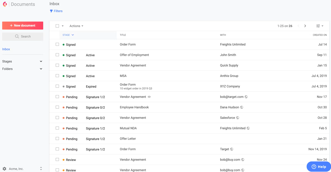Click the New document button
The width and height of the screenshot is (331, 172).
[x=22, y=25]
